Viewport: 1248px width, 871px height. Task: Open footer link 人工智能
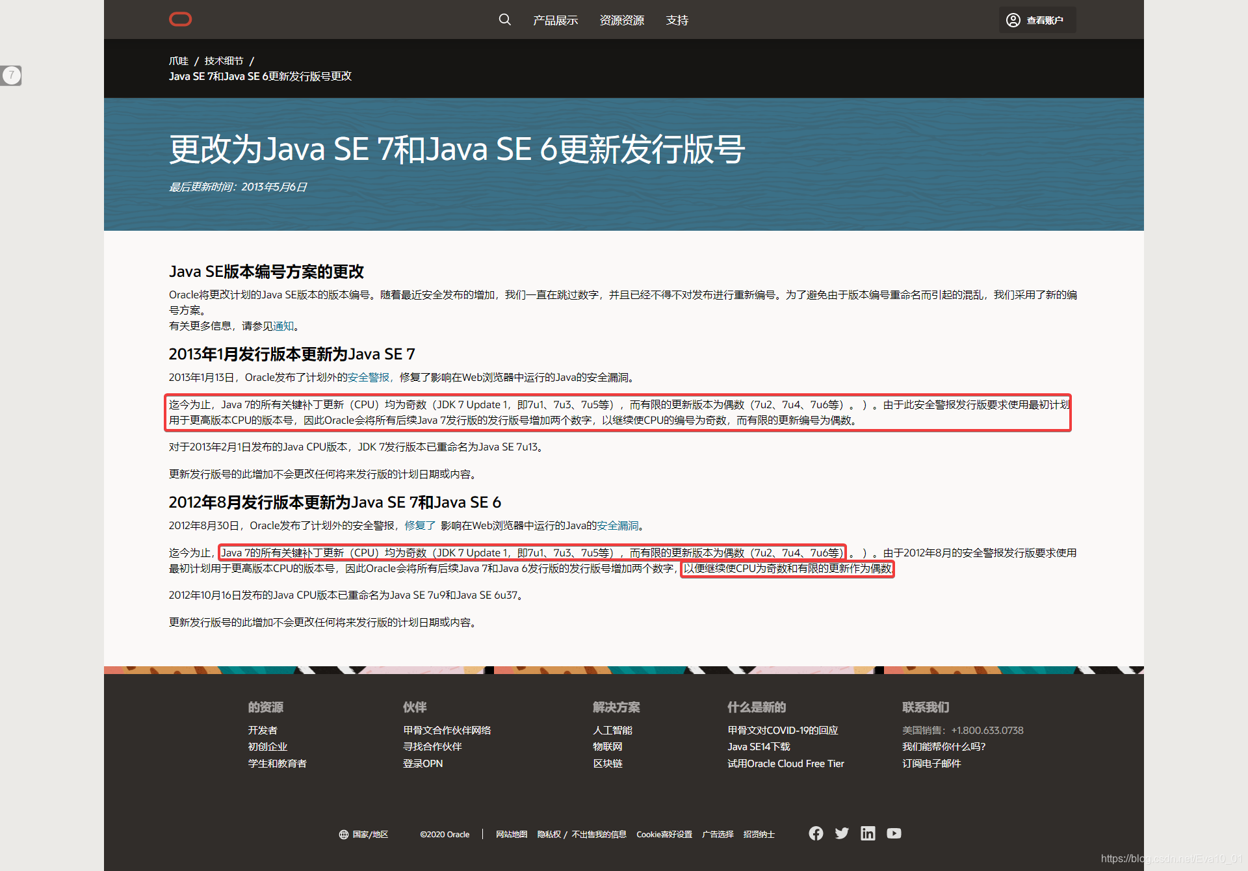point(612,730)
